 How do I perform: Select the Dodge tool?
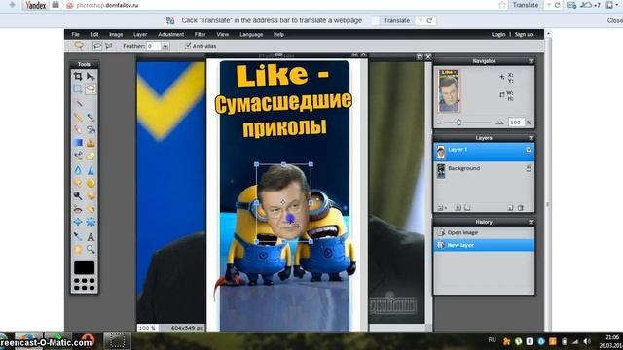pos(78,195)
